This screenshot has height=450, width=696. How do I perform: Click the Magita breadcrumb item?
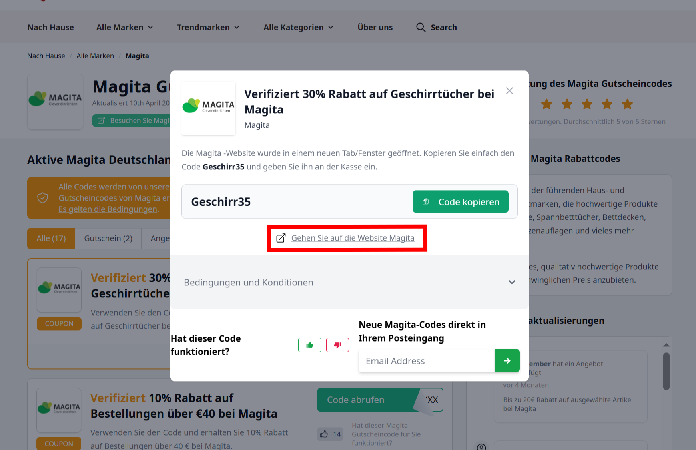[137, 56]
